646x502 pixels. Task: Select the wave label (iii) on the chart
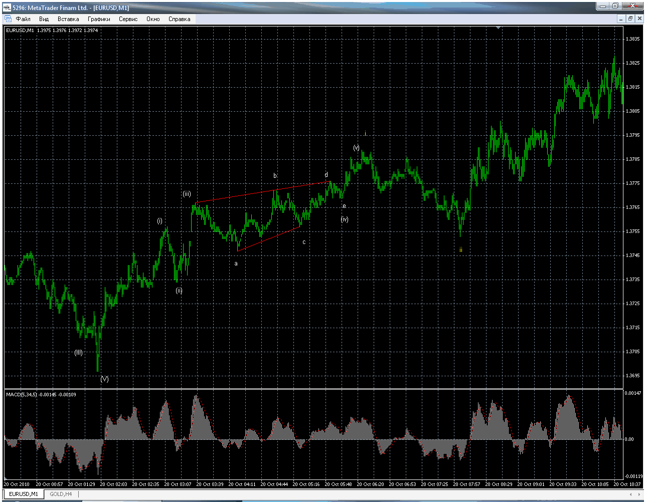click(x=187, y=194)
